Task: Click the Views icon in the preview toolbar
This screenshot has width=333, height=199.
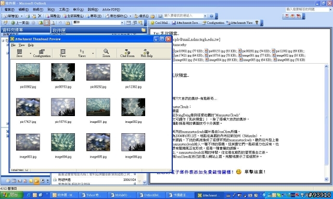Action: [82, 53]
